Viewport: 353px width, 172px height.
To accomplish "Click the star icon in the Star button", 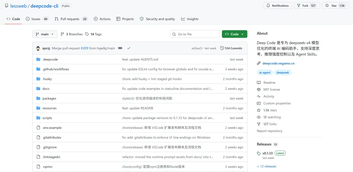I will [x=327, y=6].
